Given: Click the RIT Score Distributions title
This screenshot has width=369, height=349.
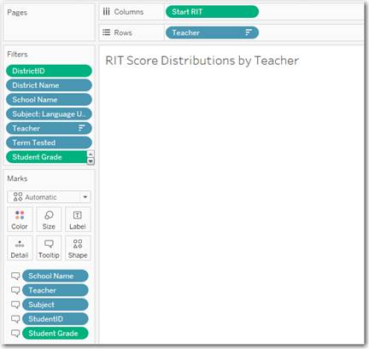Looking at the screenshot, I should (x=202, y=61).
